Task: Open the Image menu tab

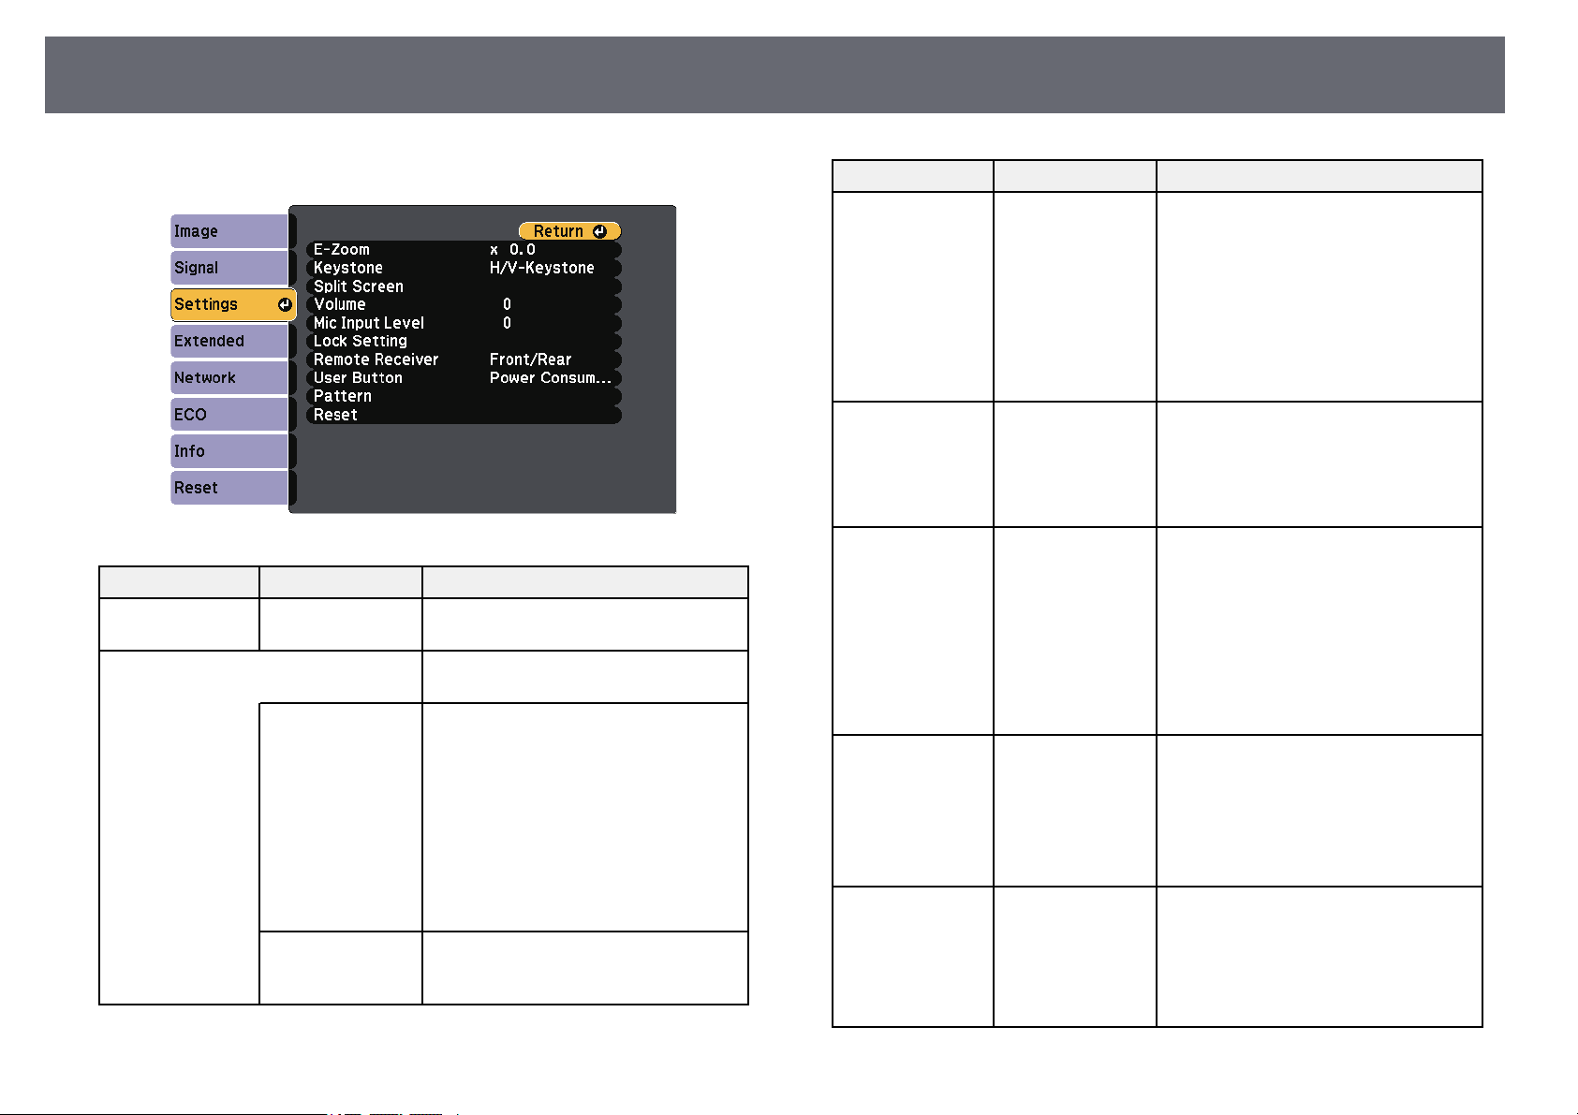Action: pyautogui.click(x=229, y=231)
